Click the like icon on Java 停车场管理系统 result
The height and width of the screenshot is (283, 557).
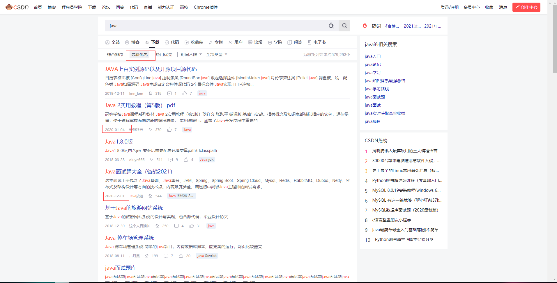click(181, 256)
